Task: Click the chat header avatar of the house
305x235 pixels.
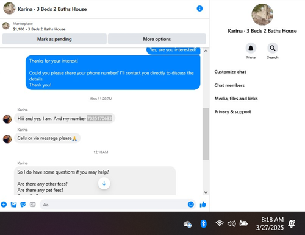Action: [x=9, y=9]
